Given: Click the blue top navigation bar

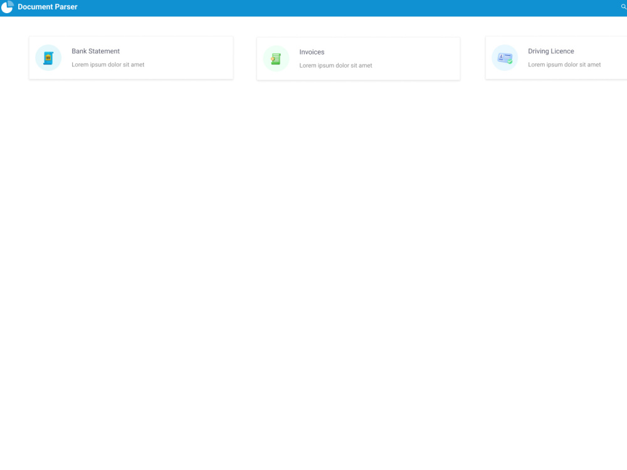Looking at the screenshot, I should tap(313, 7).
